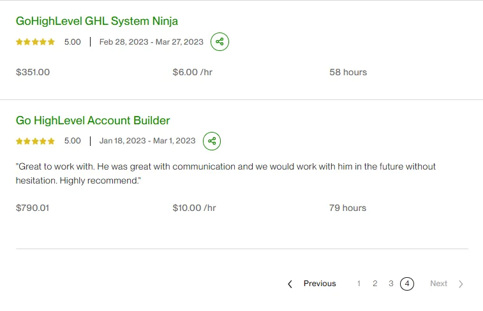Image resolution: width=483 pixels, height=311 pixels.
Task: Click the Next page label
Action: [x=438, y=284]
